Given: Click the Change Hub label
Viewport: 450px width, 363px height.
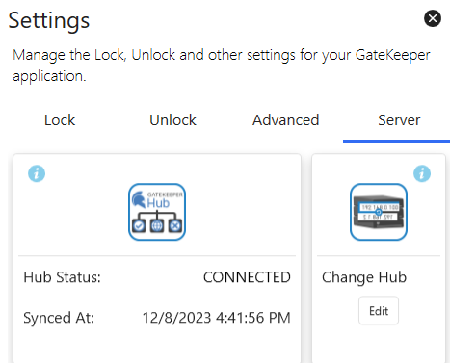Looking at the screenshot, I should coord(364,277).
